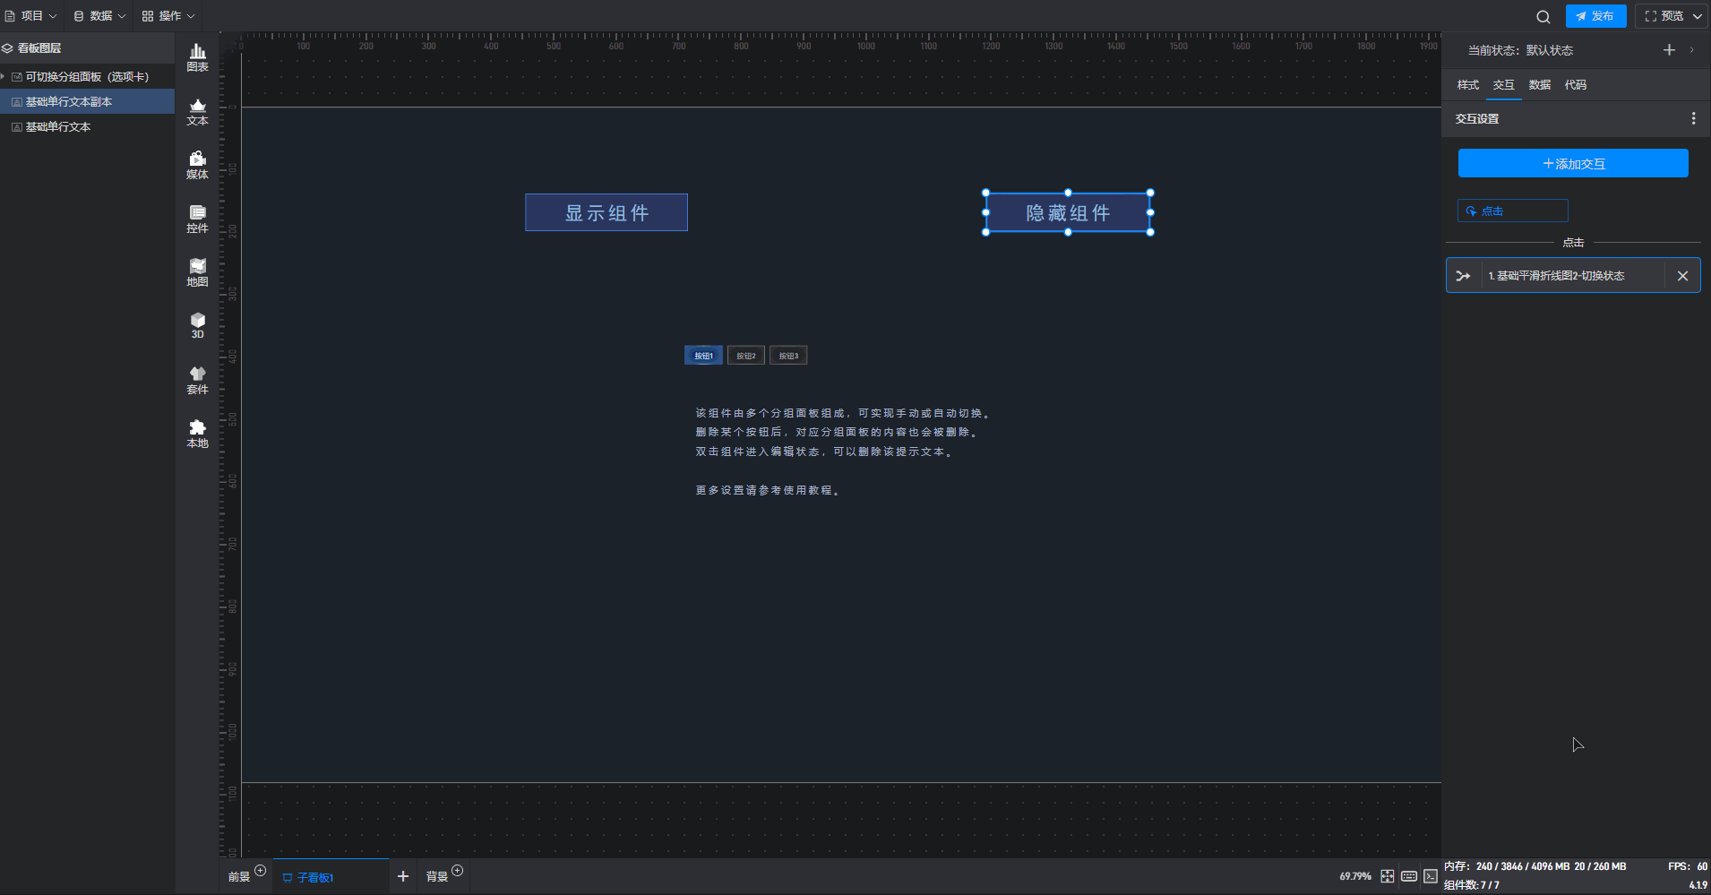
Task: Select the 基础单行文本 layer
Action: click(x=87, y=127)
